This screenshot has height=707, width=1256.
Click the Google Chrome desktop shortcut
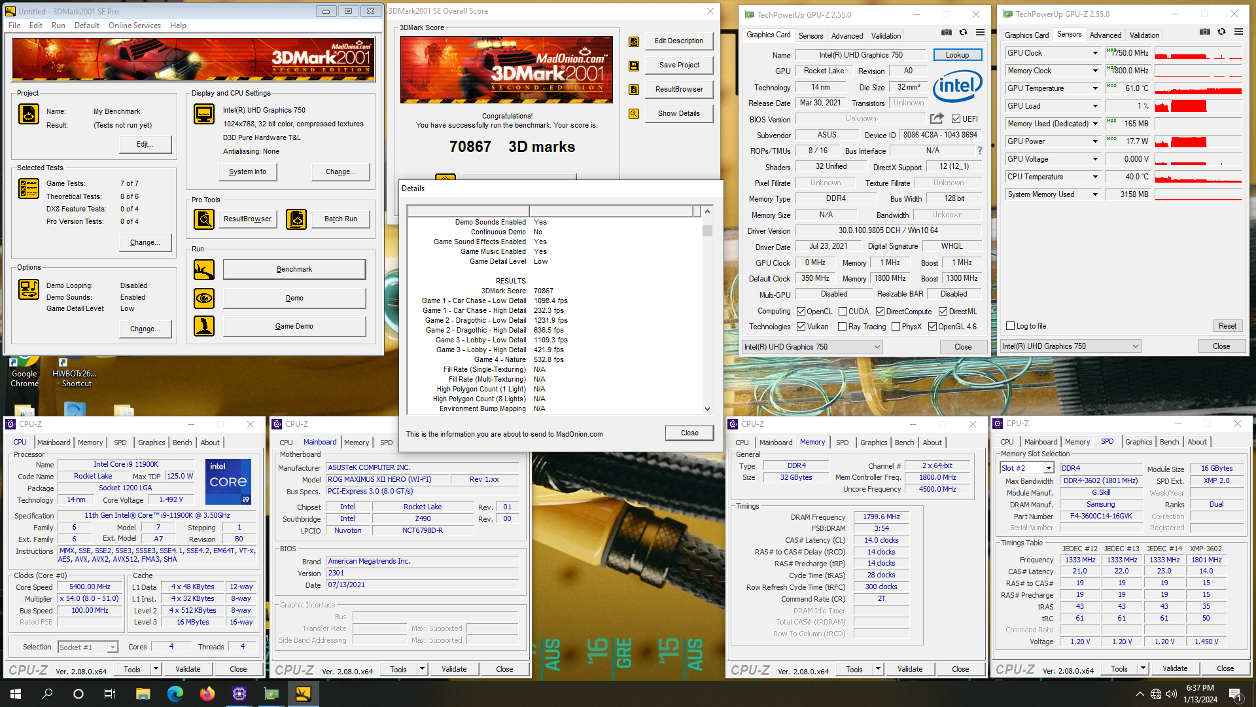tap(24, 371)
